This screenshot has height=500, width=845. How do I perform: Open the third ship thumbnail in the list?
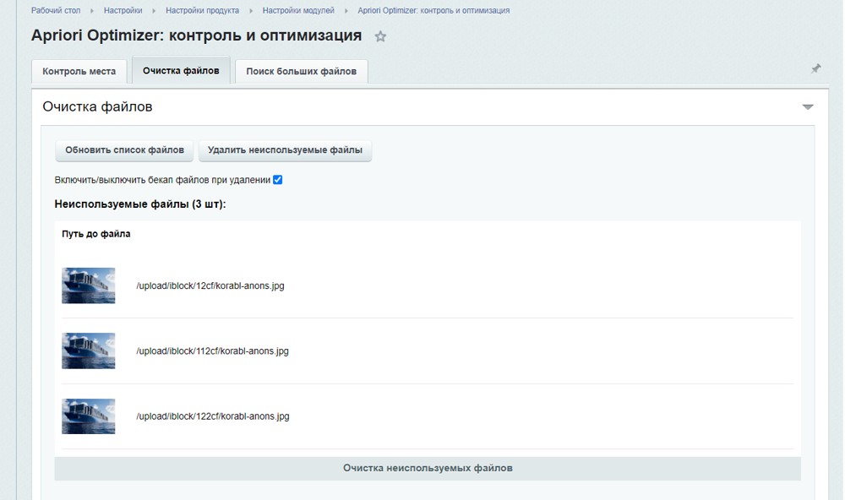(x=88, y=416)
